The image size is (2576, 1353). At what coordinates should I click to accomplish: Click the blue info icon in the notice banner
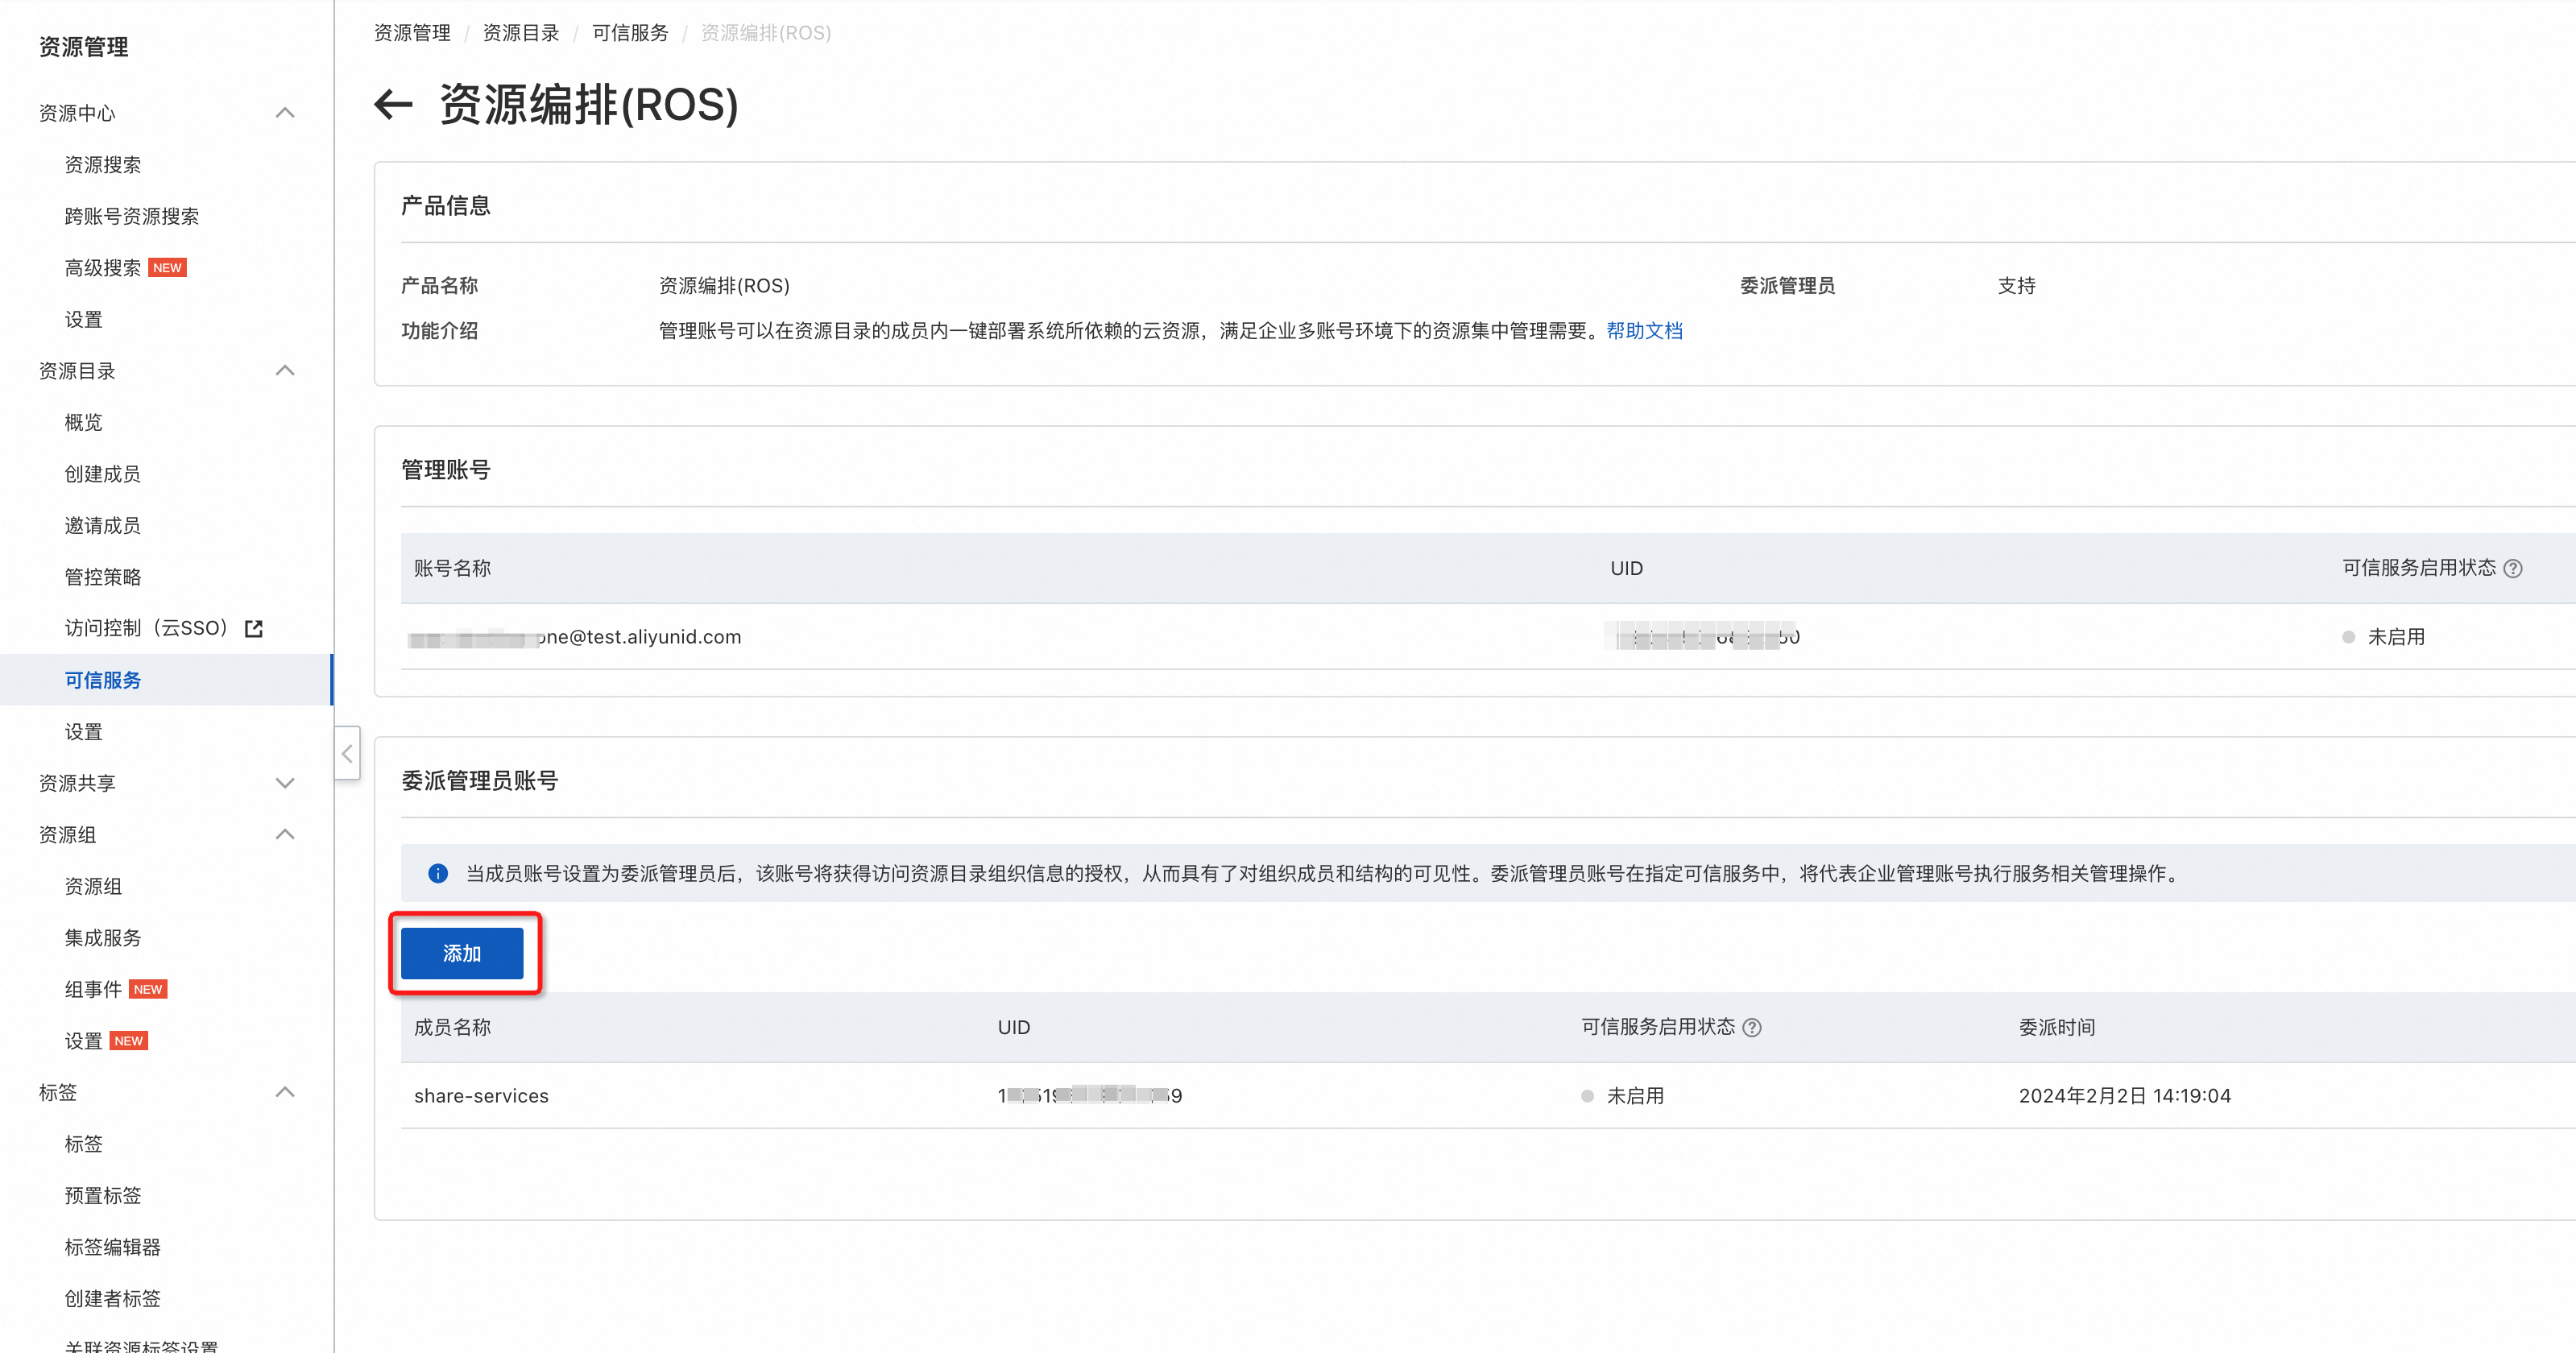tap(438, 873)
